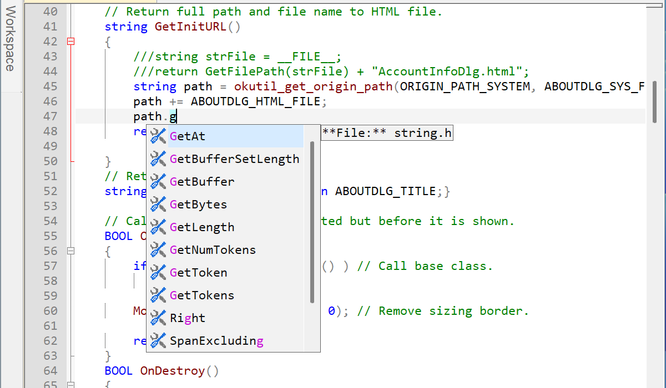Click the method icon beside GetBuffer
The height and width of the screenshot is (388, 666).
(159, 182)
